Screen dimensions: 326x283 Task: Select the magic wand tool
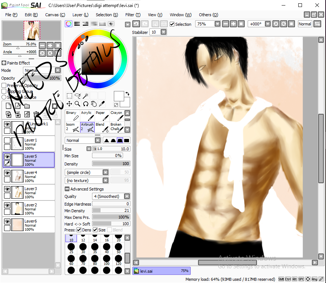click(86, 96)
